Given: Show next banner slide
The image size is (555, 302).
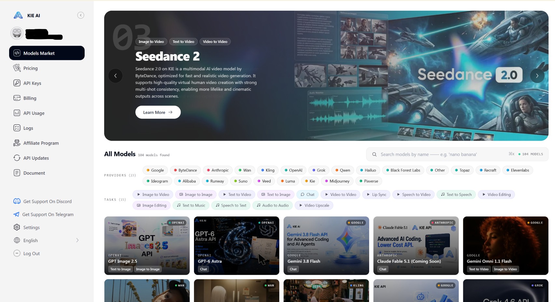Looking at the screenshot, I should click(537, 75).
